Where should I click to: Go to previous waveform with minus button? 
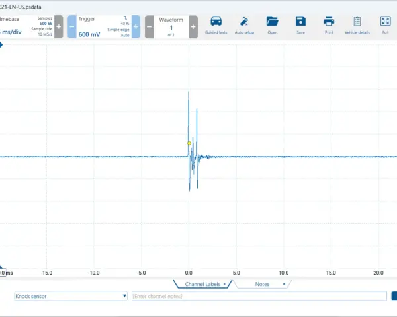(149, 27)
